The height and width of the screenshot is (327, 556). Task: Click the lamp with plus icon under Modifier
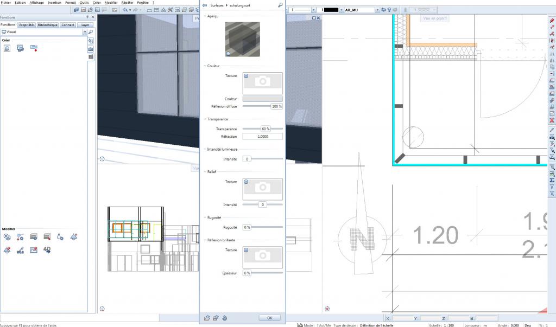click(x=74, y=236)
